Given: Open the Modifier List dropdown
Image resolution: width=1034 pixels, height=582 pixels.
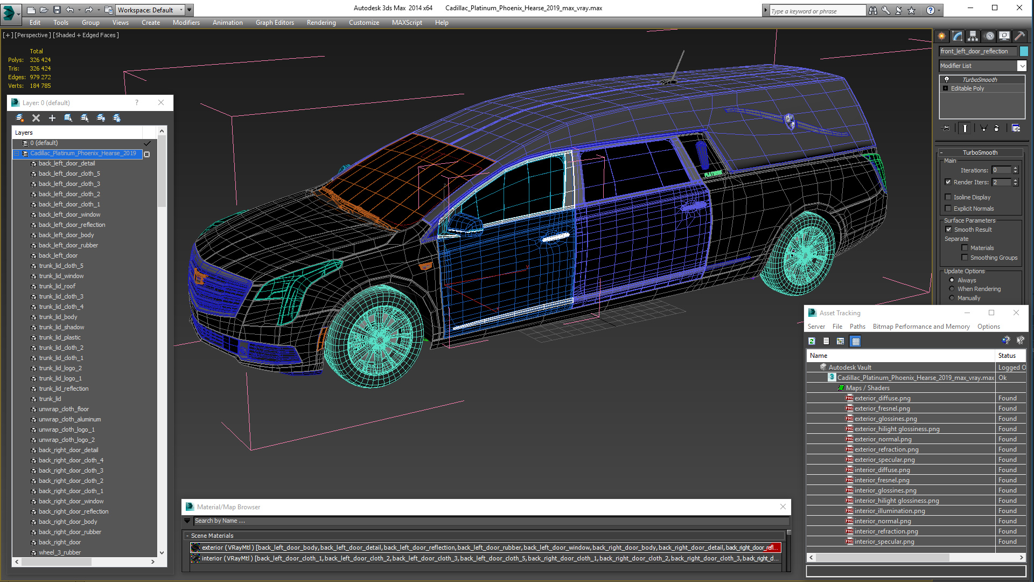Looking at the screenshot, I should point(1022,66).
